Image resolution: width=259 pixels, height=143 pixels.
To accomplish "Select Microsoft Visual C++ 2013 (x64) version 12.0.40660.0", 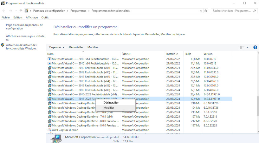I will (x=139, y=81).
